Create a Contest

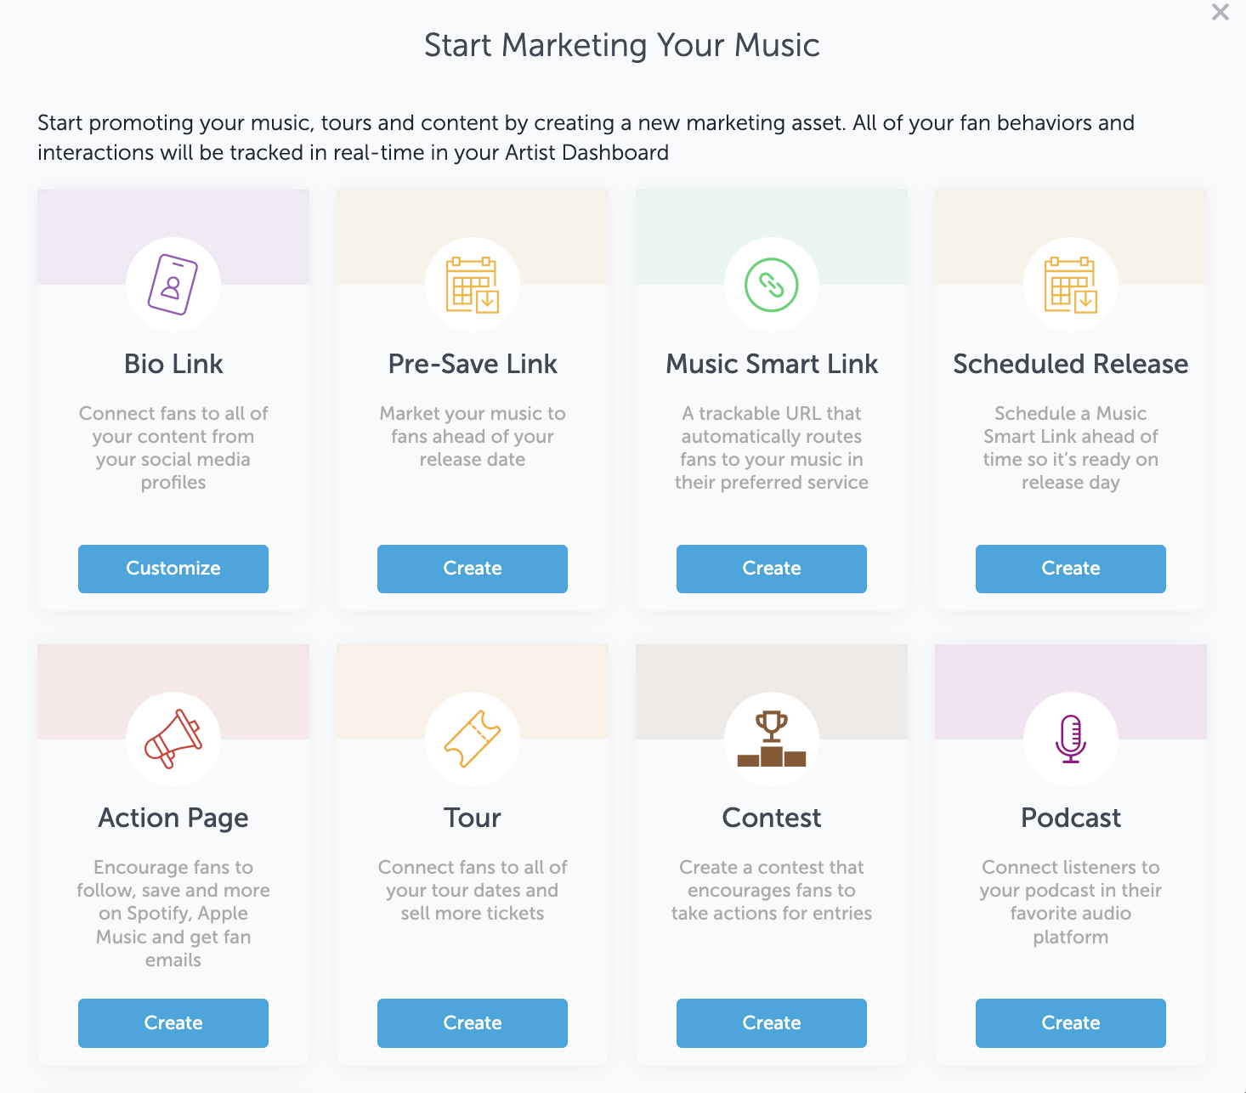point(772,1023)
